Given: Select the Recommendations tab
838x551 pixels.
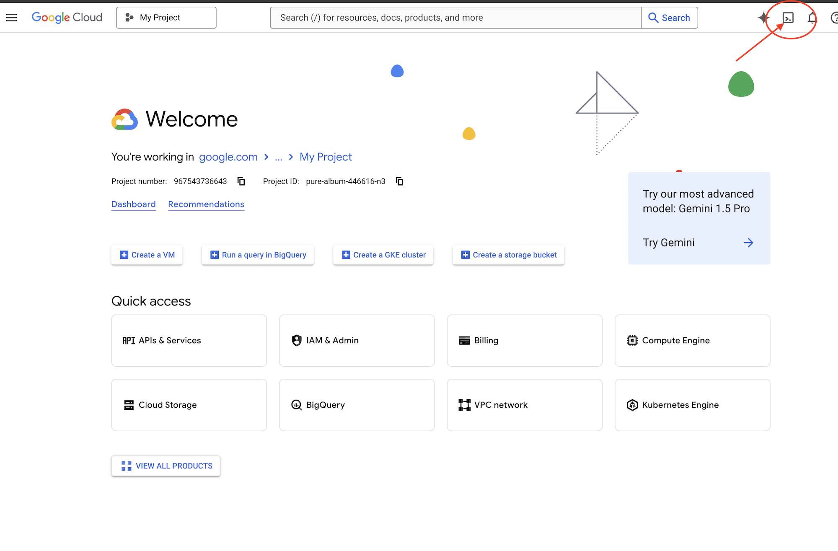Looking at the screenshot, I should [205, 204].
